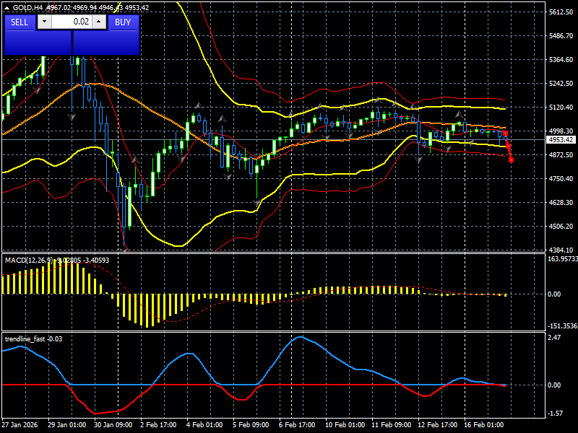Toggle one-click trading panel via triangle icon
The height and width of the screenshot is (433, 578).
tap(7, 8)
